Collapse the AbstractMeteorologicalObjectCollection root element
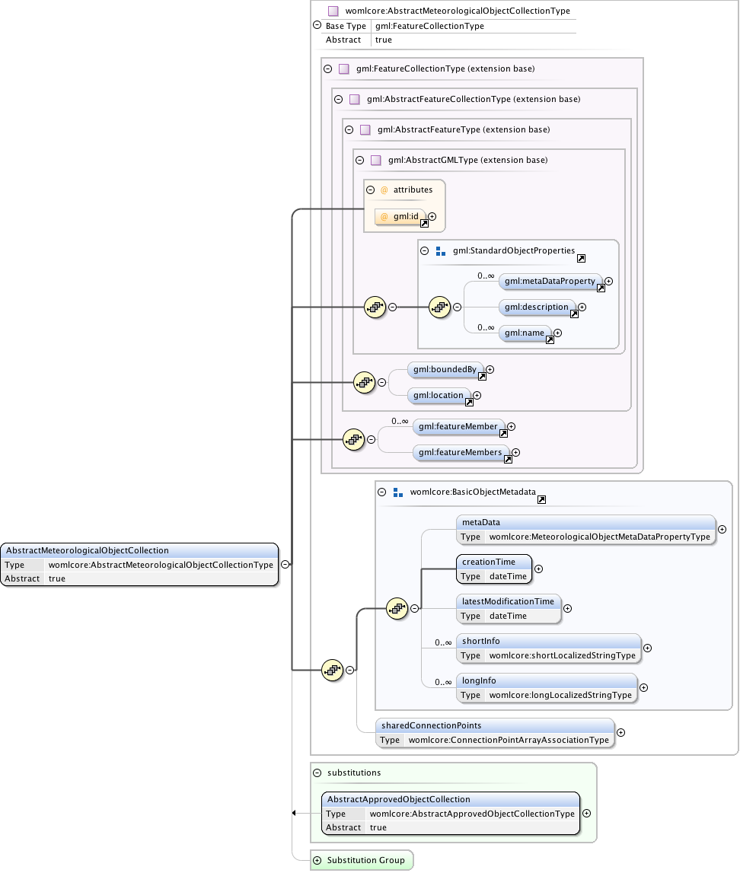Viewport: 740px width, 873px height. pos(285,565)
